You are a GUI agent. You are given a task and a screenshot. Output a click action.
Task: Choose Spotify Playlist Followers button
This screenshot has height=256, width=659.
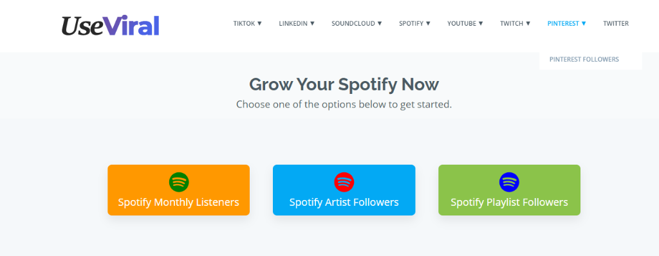(510, 190)
